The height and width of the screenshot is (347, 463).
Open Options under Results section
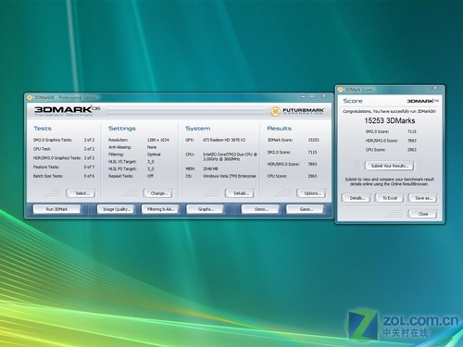pyautogui.click(x=311, y=193)
